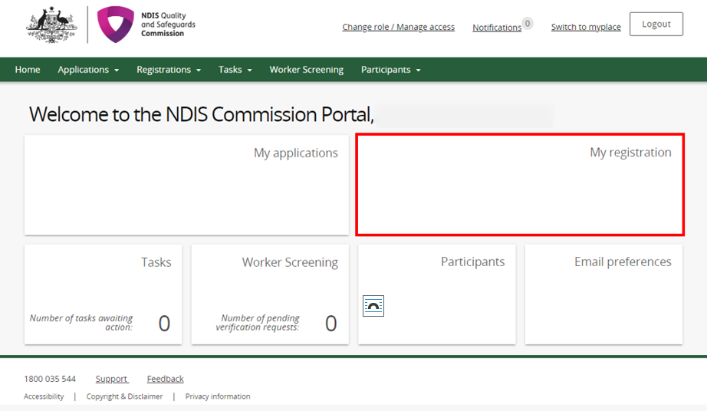The image size is (707, 411).
Task: Open the My registration tile
Action: click(519, 185)
